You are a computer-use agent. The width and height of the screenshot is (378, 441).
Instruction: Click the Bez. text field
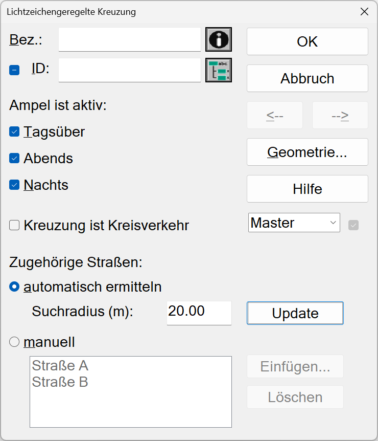[130, 39]
